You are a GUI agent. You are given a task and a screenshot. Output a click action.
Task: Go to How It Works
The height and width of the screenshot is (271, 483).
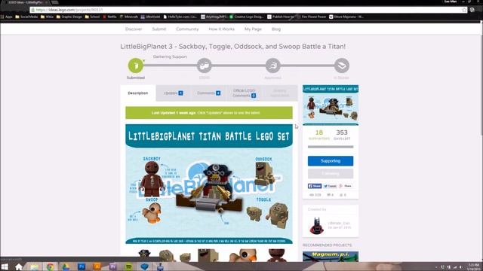pyautogui.click(x=221, y=29)
